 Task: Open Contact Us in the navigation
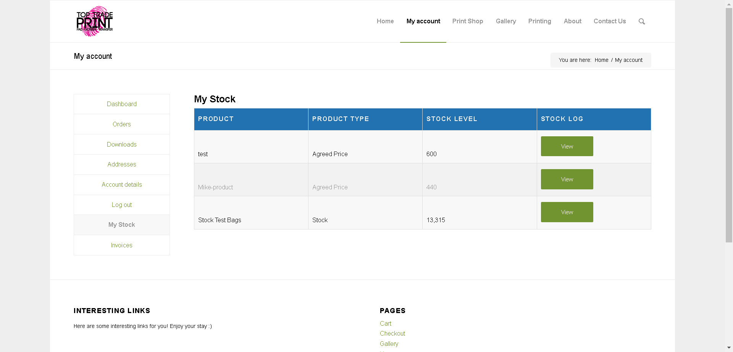pos(610,21)
